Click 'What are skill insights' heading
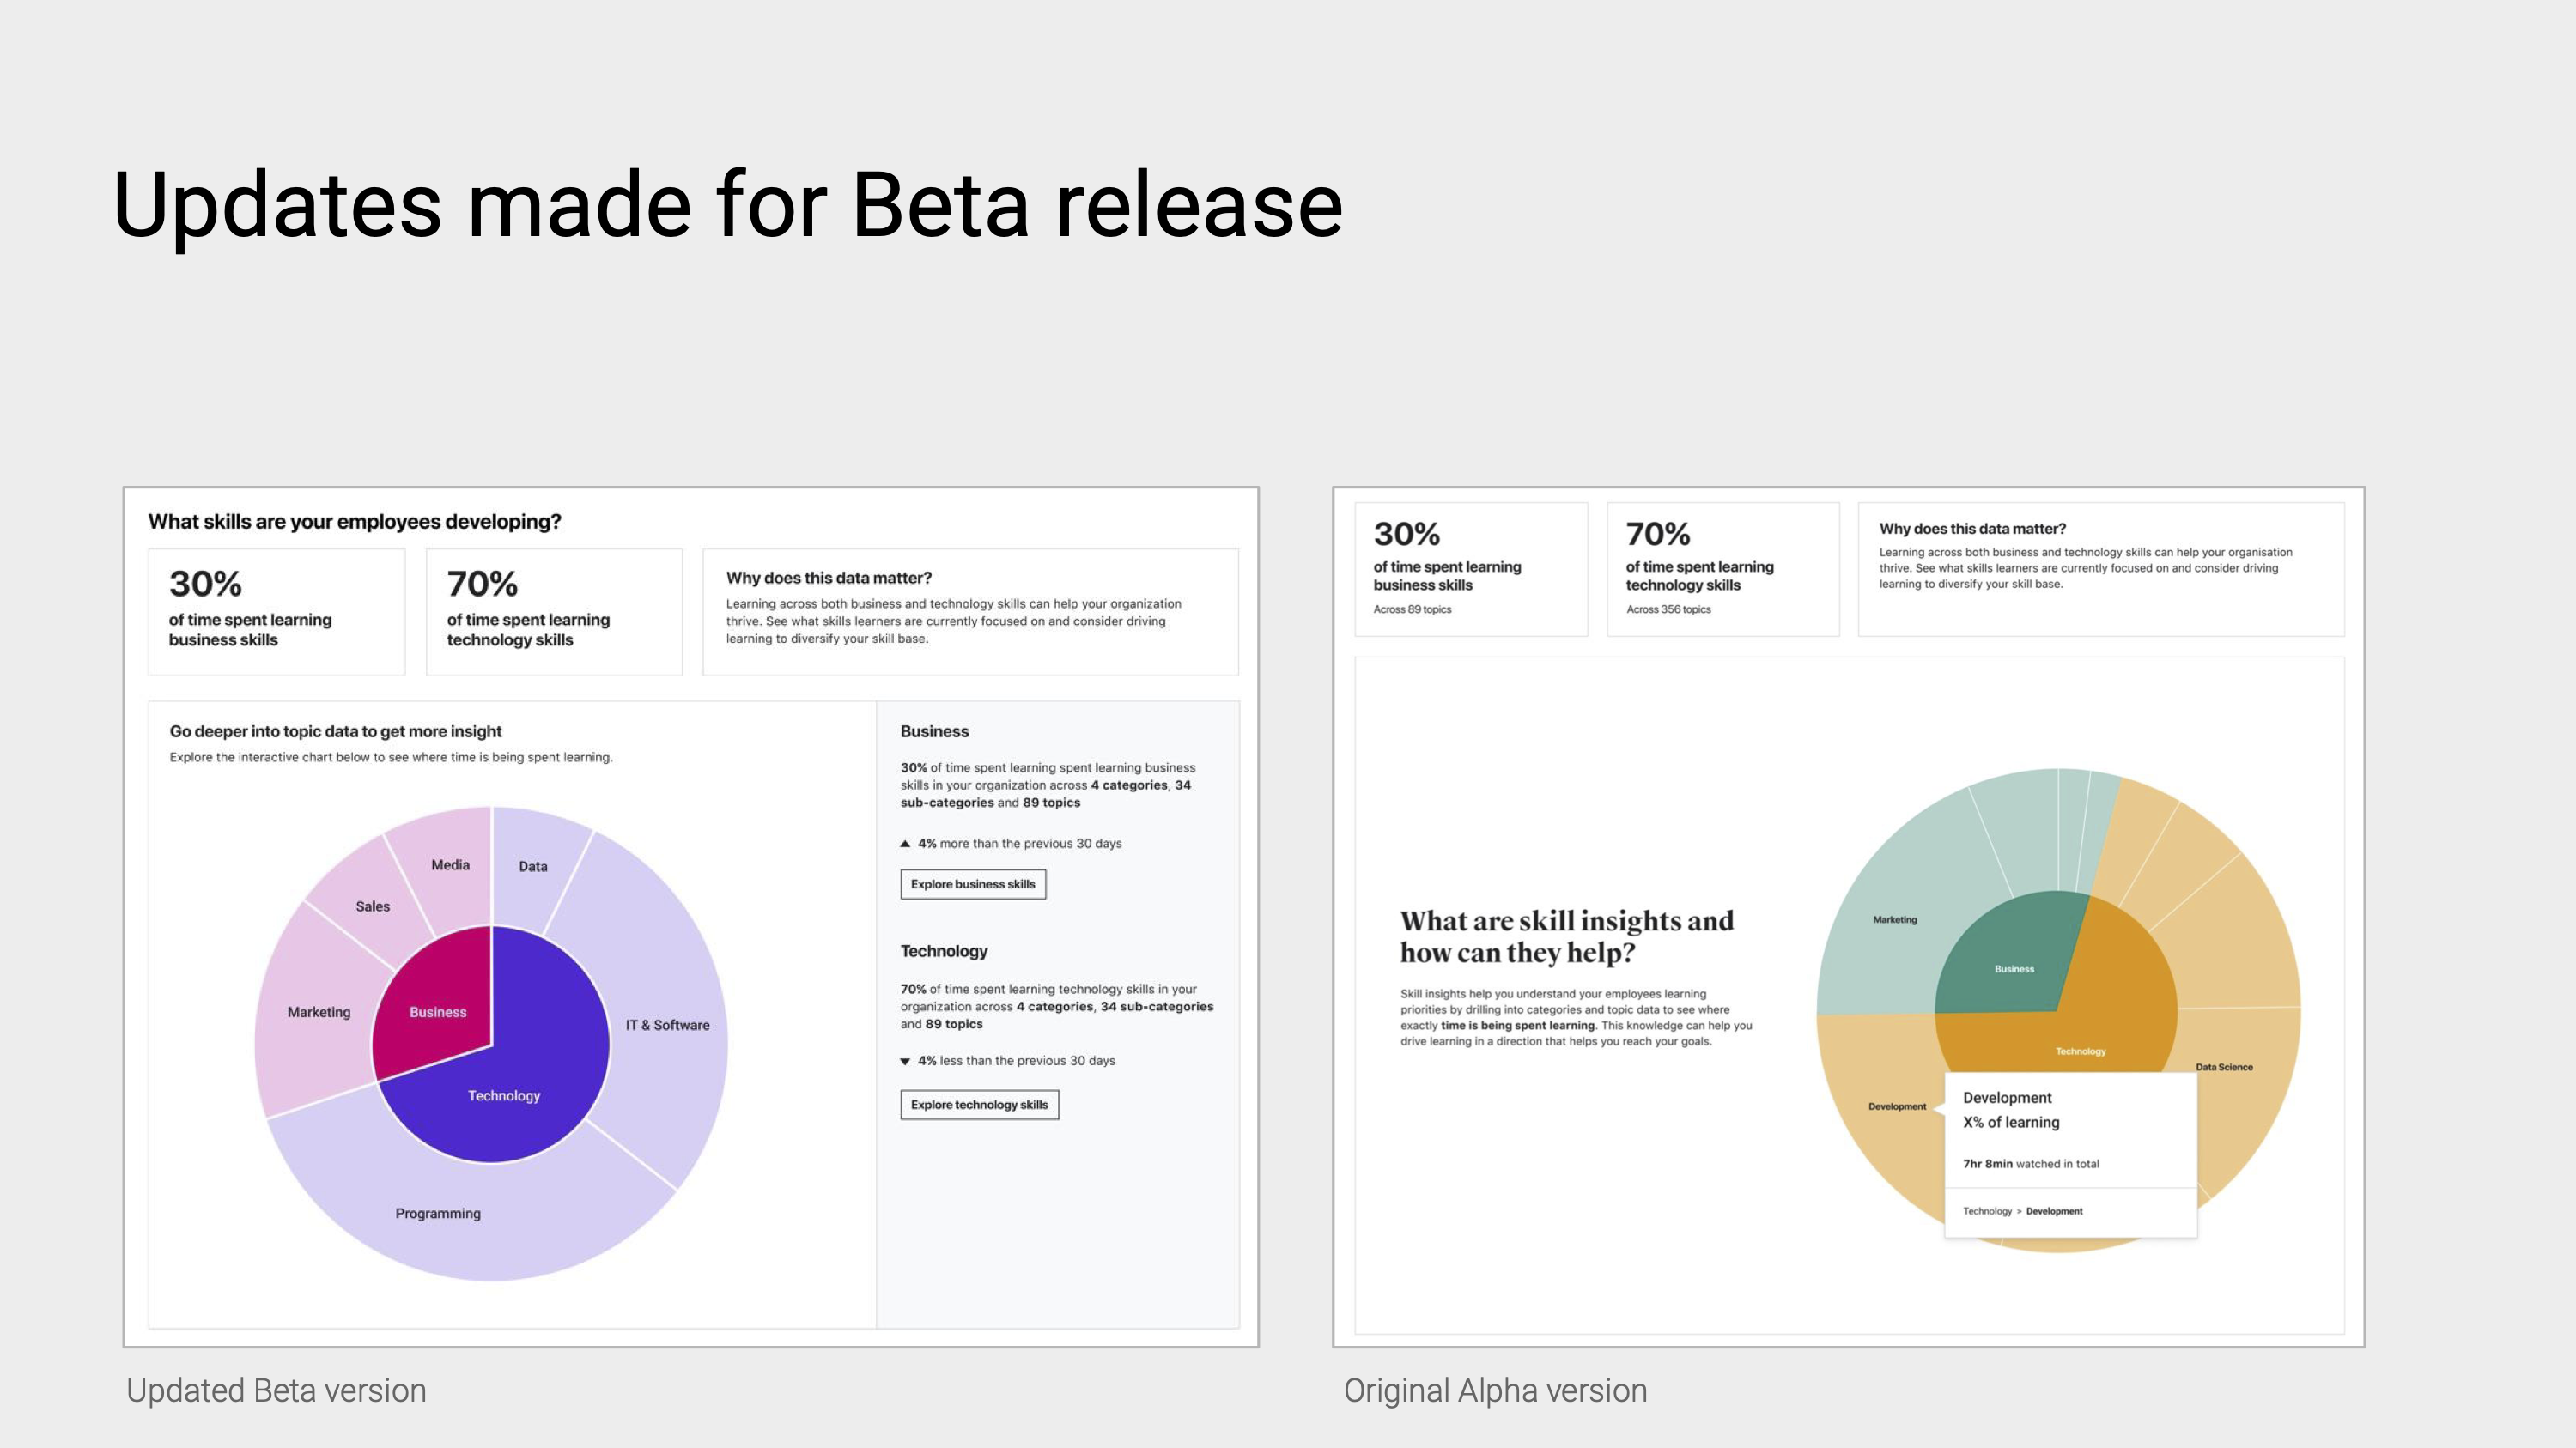 coord(1566,936)
